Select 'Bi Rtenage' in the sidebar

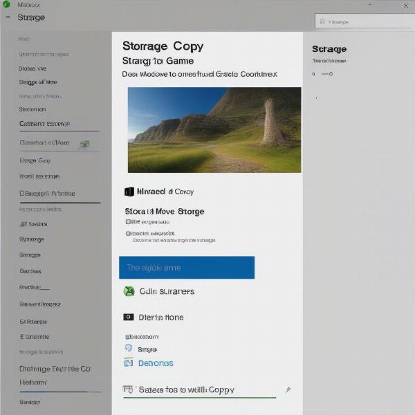click(33, 322)
